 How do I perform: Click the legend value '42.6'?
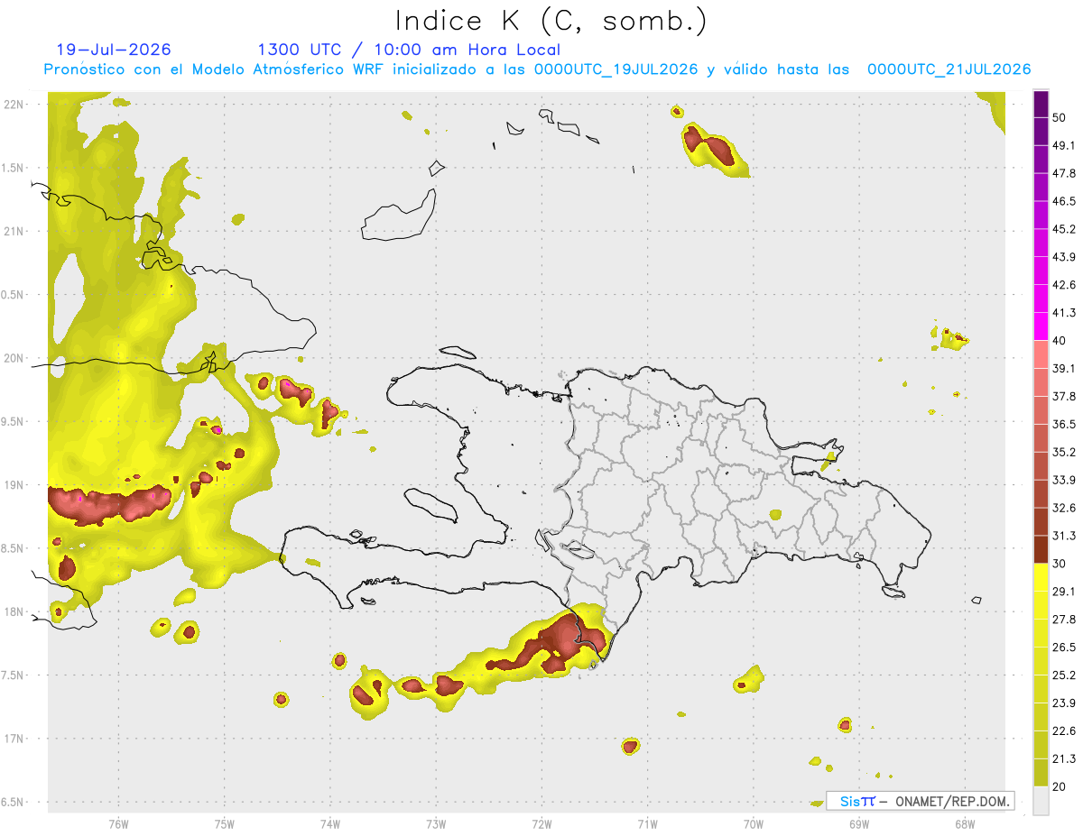coord(1064,285)
